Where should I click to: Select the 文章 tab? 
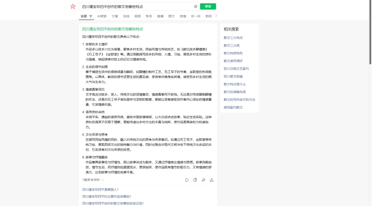[115, 16]
